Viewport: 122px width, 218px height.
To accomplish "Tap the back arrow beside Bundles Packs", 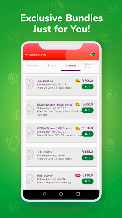I will point(26,54).
